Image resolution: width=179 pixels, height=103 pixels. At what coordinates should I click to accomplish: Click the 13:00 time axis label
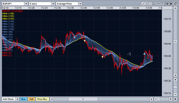coord(136,8)
